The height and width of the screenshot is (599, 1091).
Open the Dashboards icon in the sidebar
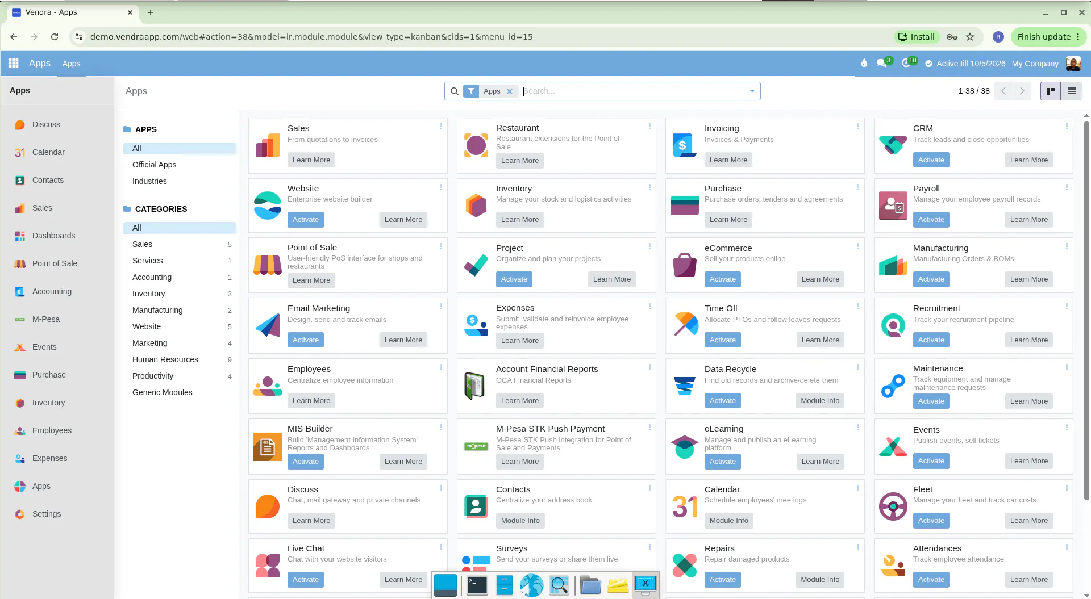click(x=20, y=236)
